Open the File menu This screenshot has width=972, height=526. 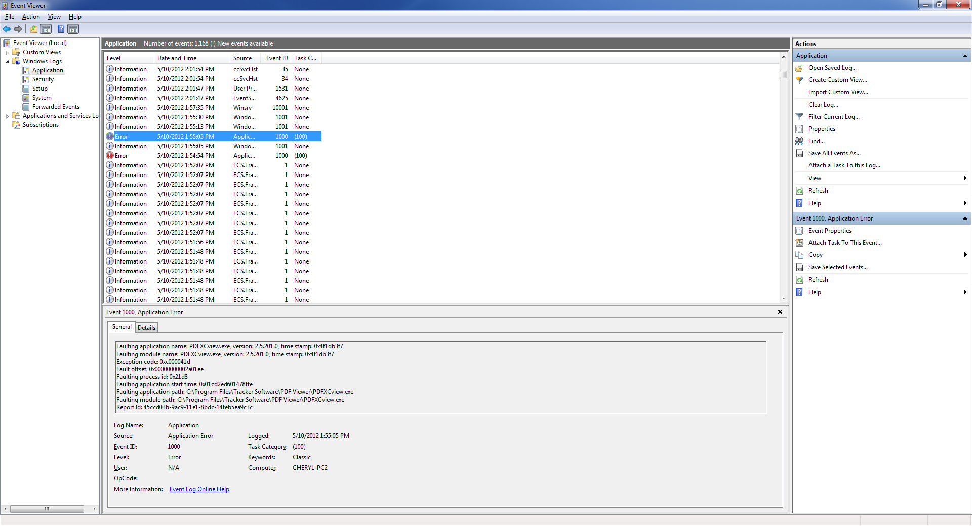[x=10, y=17]
